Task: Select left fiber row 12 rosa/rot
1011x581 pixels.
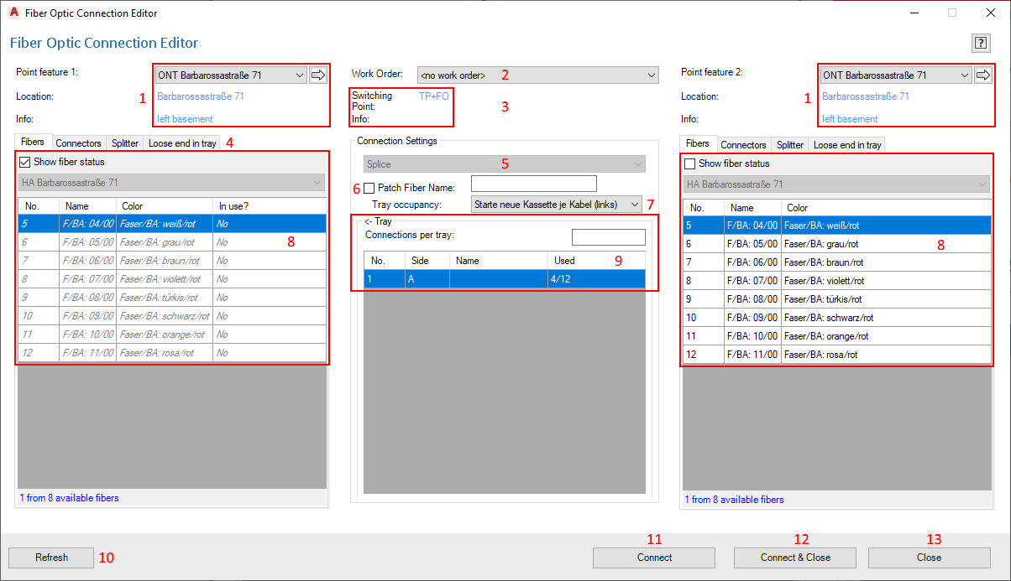Action: click(172, 353)
